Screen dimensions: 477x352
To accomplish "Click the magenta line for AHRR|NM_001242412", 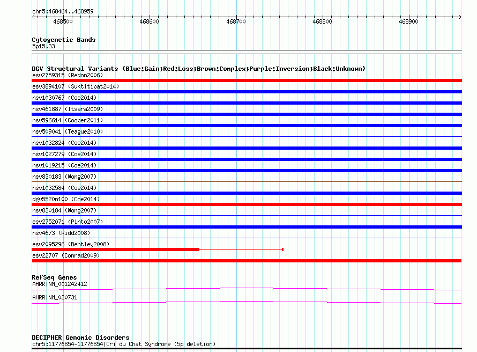I will [247, 289].
